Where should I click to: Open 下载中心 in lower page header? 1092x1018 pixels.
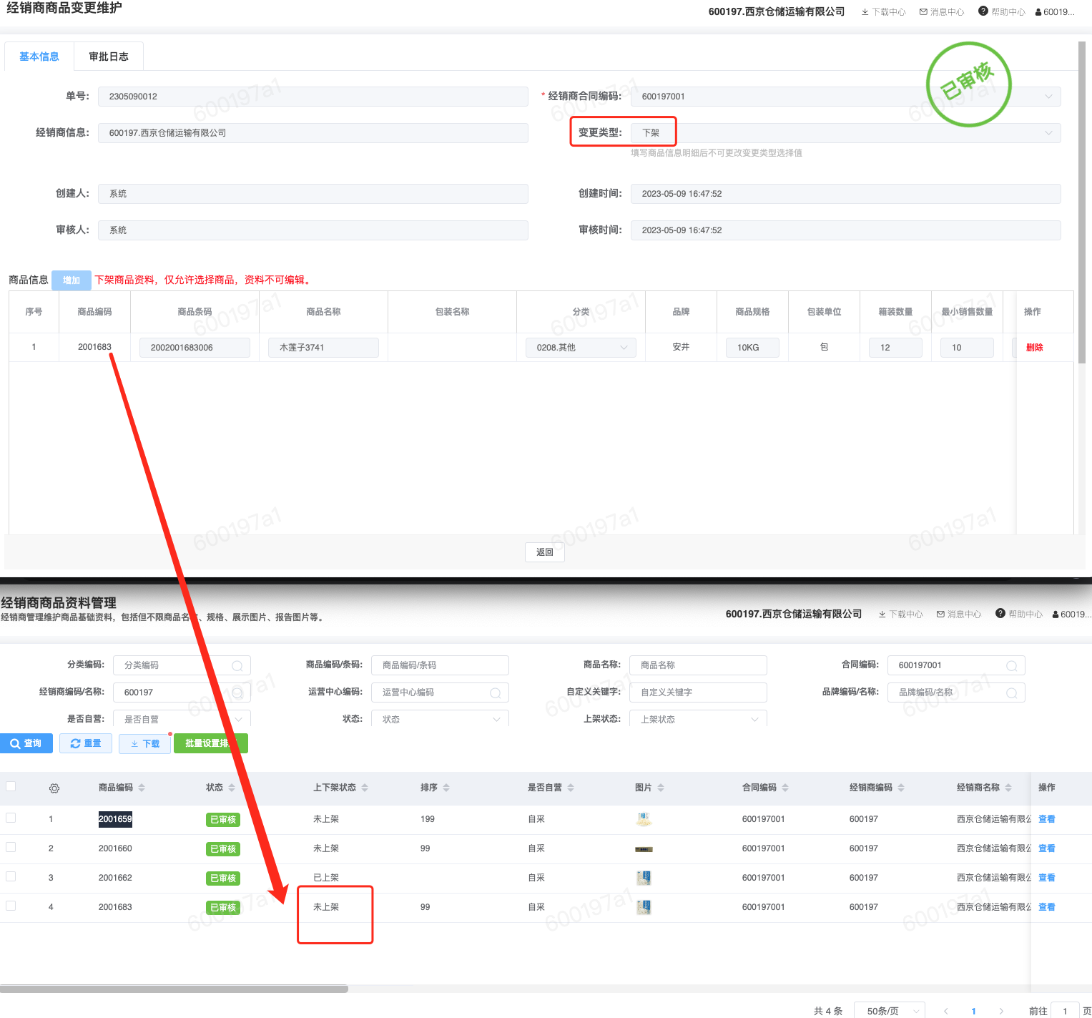[x=900, y=615]
